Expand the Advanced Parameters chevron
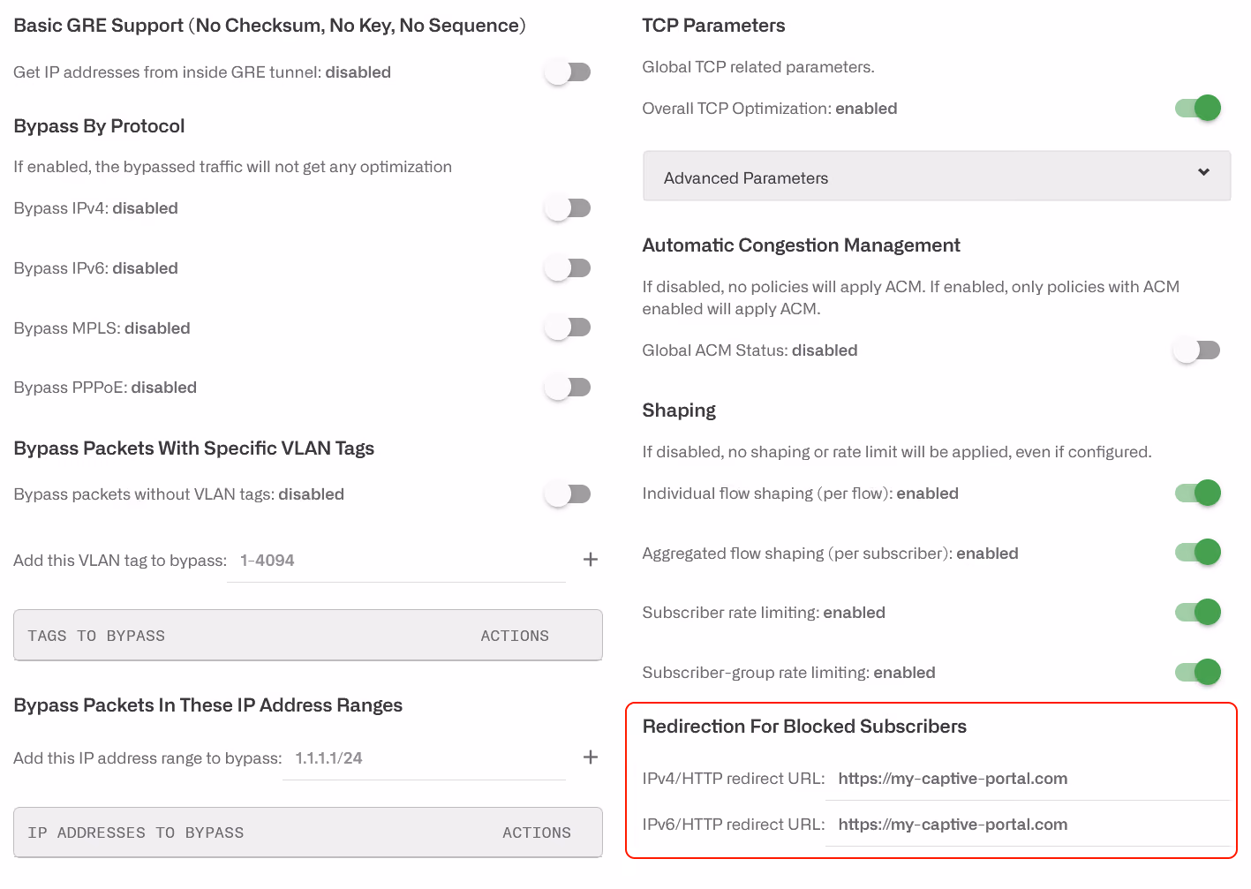 coord(1203,172)
